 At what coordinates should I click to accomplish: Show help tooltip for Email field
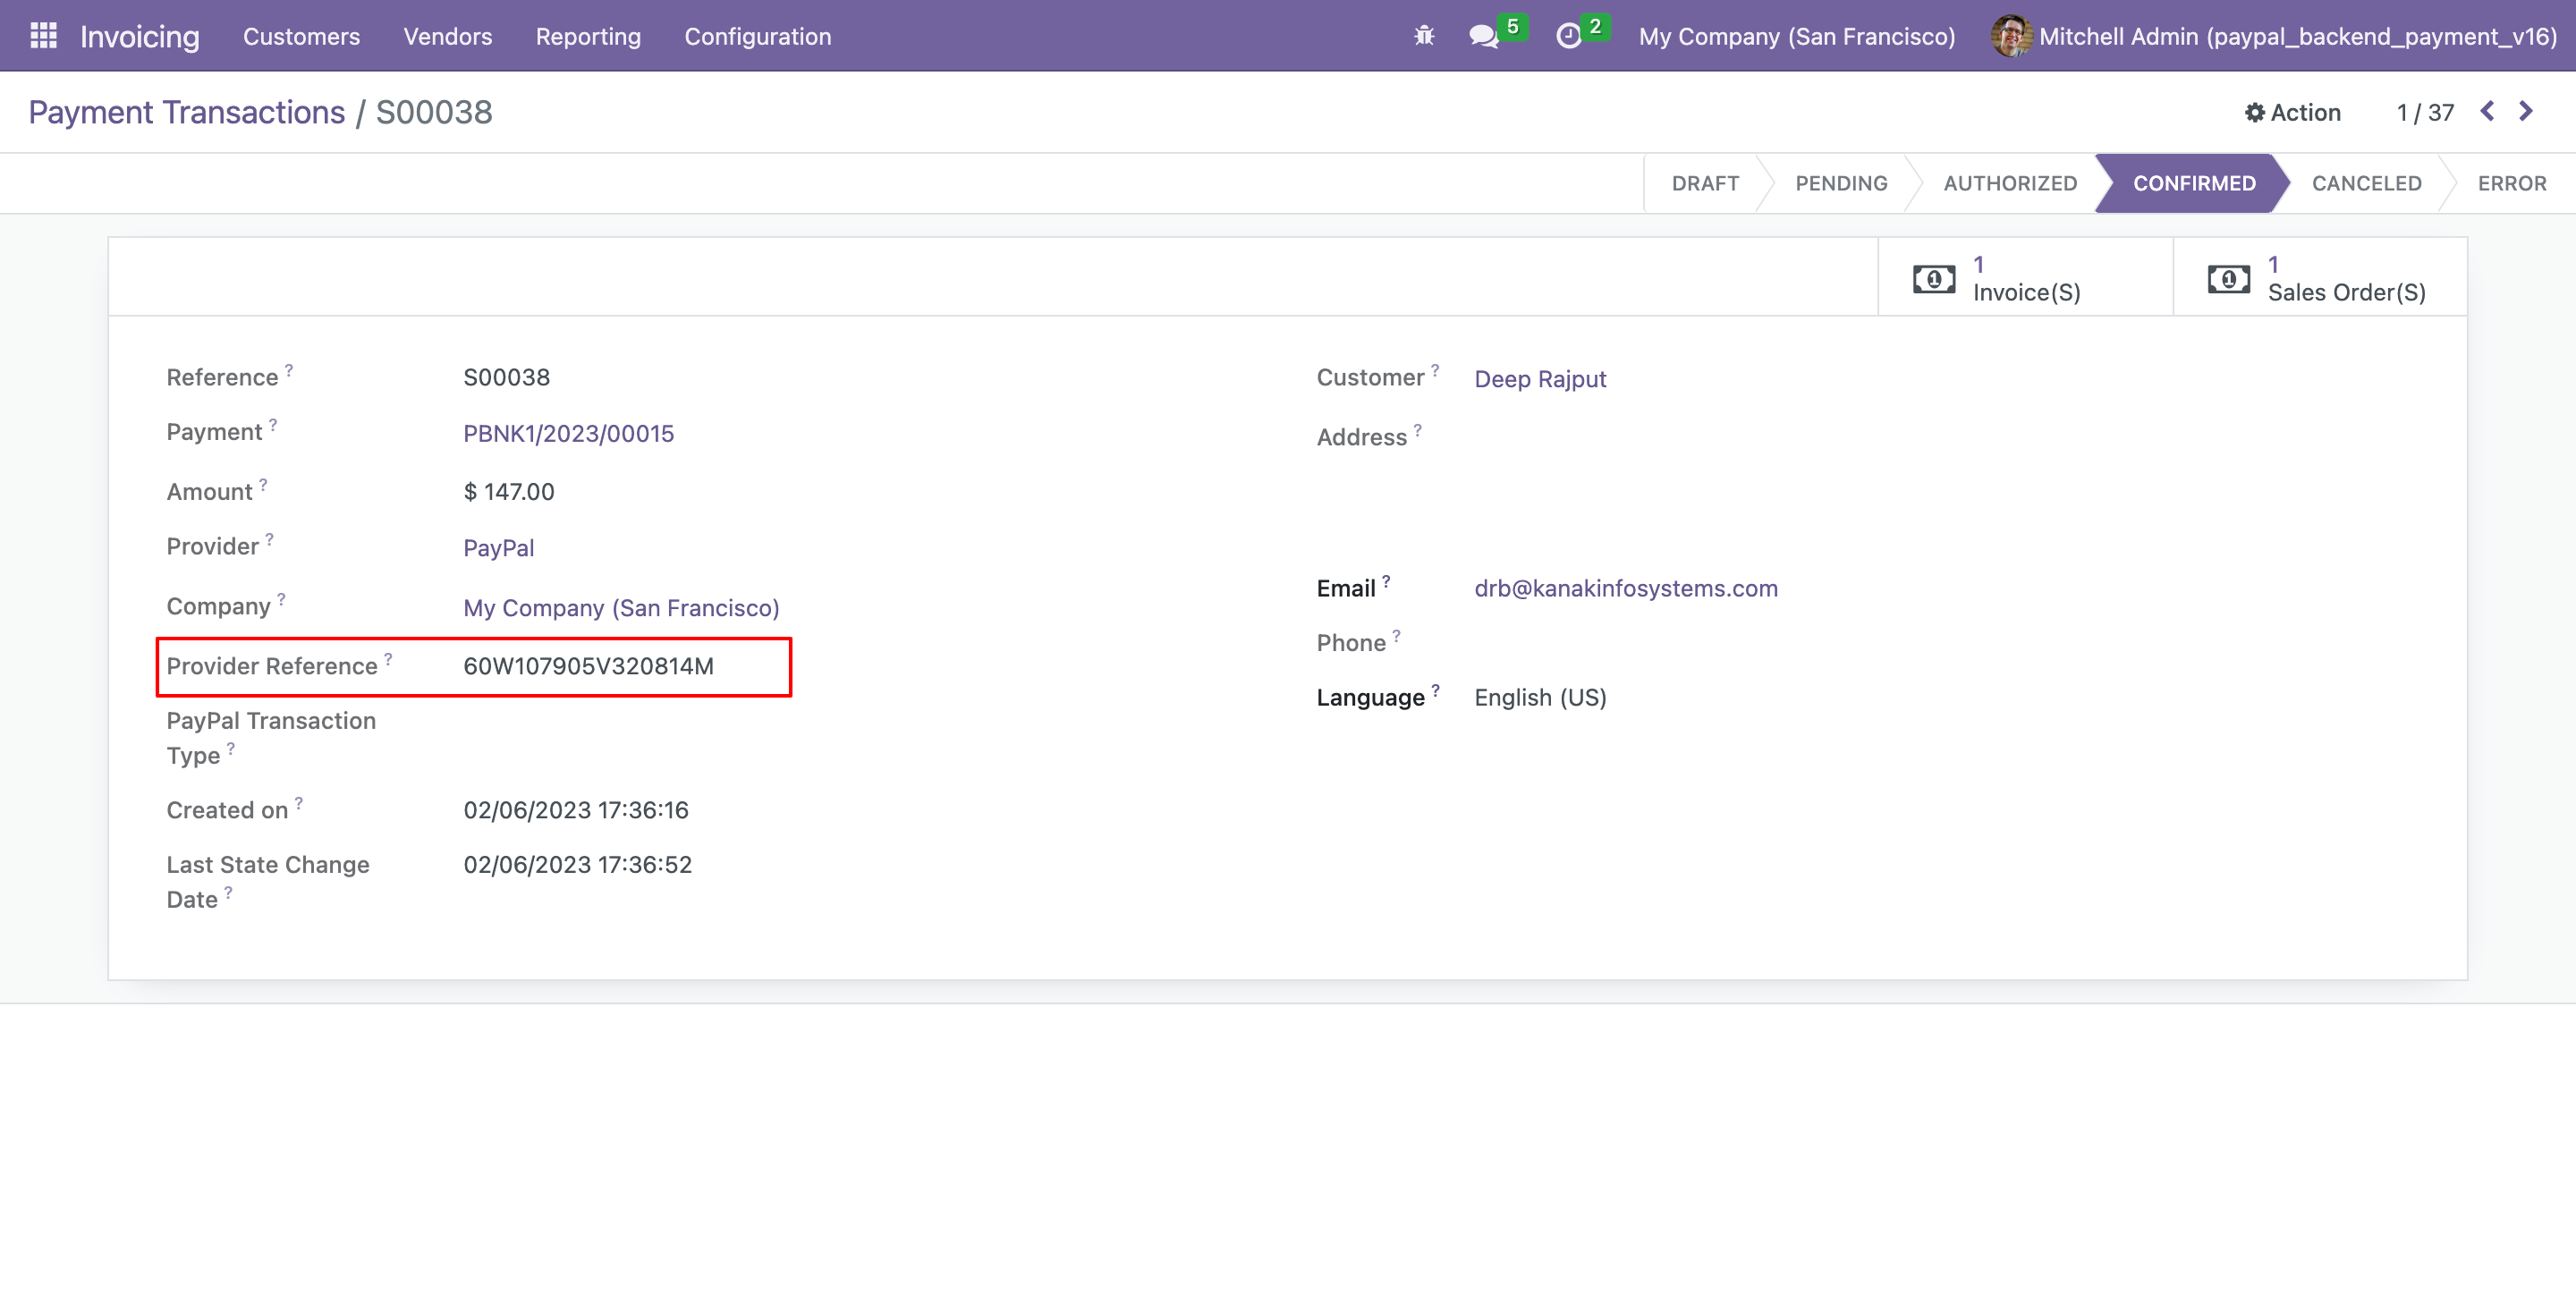point(1386,581)
